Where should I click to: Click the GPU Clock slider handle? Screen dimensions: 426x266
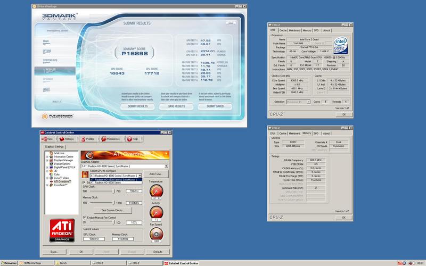[114, 192]
